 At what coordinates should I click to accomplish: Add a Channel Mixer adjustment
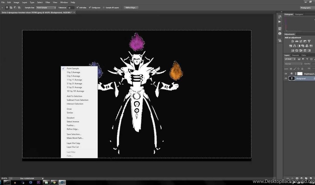coord(307,46)
